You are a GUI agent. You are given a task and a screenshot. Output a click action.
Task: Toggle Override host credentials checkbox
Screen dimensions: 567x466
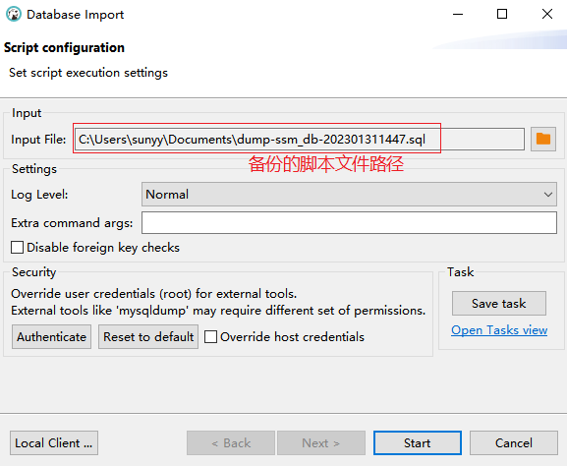(x=210, y=337)
